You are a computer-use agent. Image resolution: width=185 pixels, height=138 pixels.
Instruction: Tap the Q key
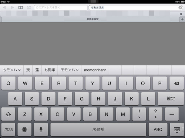(x=9, y=83)
